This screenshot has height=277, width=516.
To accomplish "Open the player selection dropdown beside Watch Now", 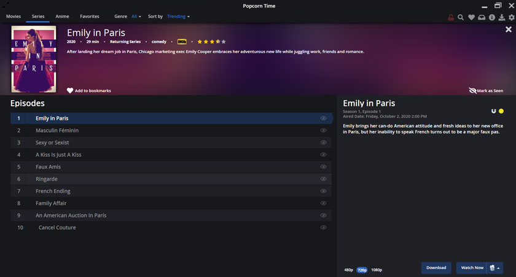I will 495,268.
